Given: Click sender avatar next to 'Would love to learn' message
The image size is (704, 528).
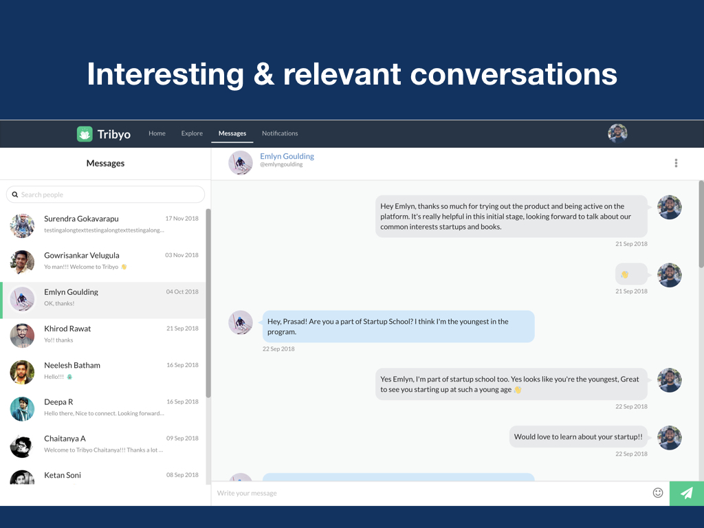Looking at the screenshot, I should [670, 438].
